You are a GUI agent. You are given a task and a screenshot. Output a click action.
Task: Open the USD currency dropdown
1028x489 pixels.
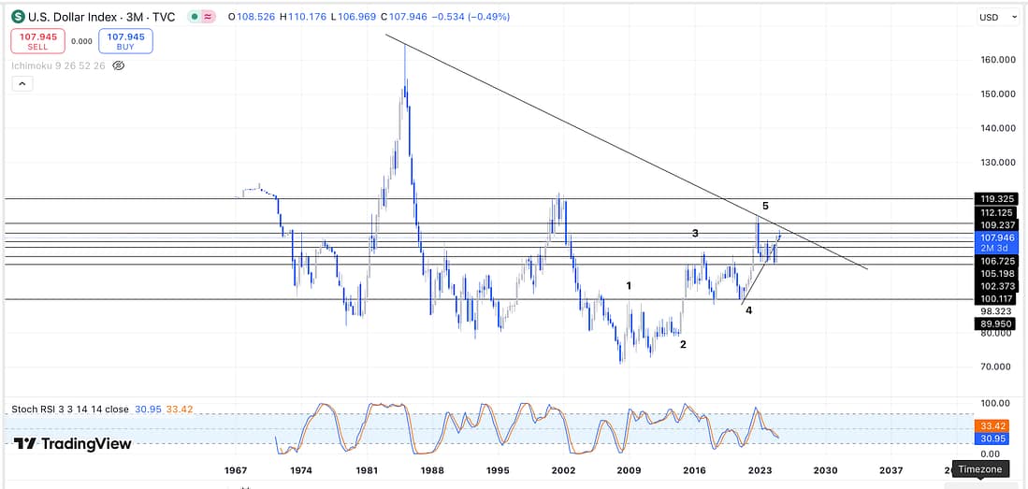[x=993, y=17]
